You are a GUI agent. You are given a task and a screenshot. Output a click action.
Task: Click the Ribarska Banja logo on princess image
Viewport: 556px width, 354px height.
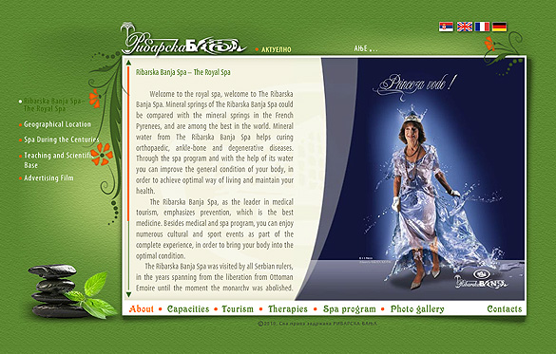point(481,279)
